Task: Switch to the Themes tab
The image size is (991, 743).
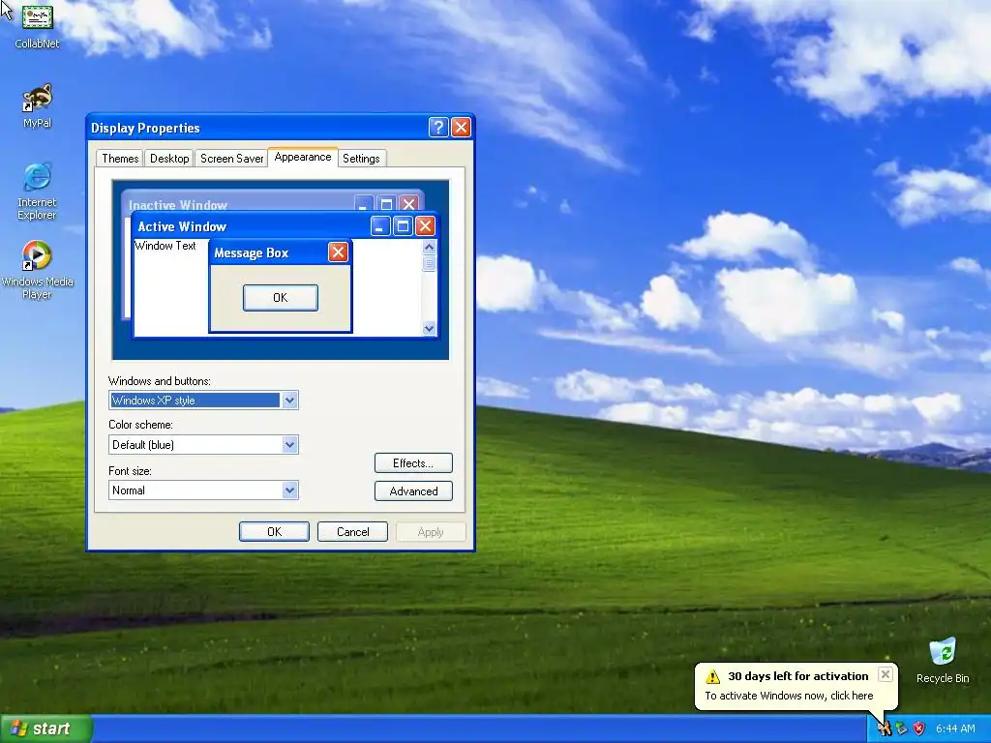Action: coord(120,158)
